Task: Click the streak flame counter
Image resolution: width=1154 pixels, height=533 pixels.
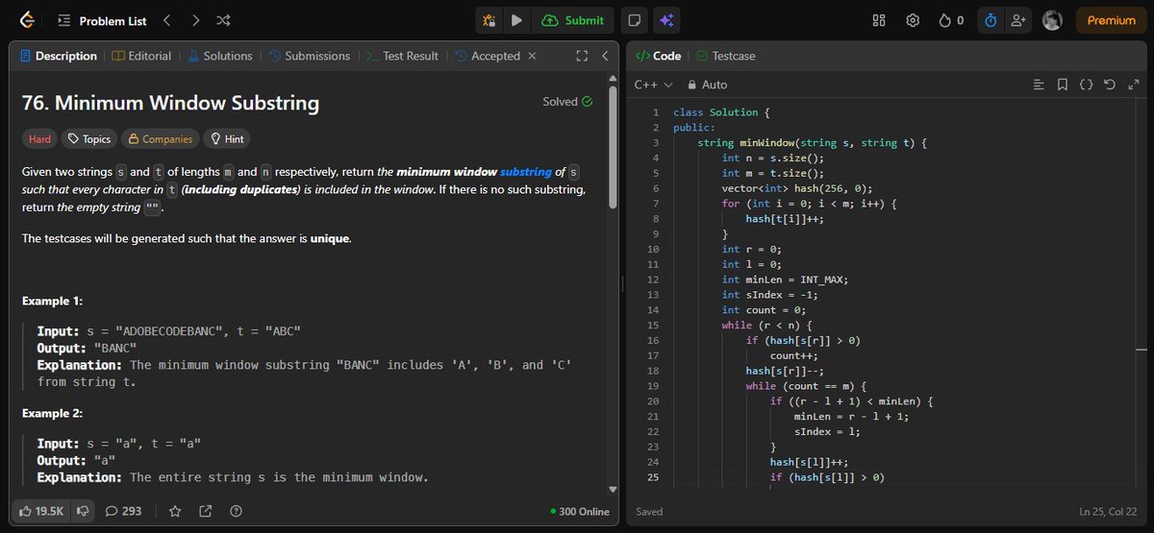Action: [951, 20]
